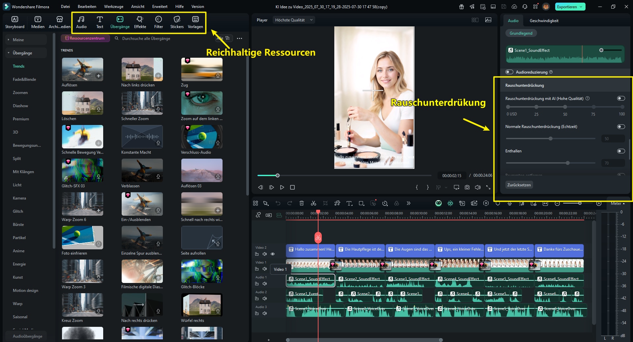Delete selected clip with trash icon
Image resolution: width=633 pixels, height=342 pixels.
(x=301, y=203)
